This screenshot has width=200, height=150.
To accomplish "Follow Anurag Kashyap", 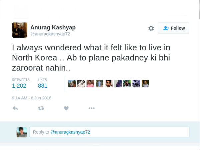I will (174, 28).
